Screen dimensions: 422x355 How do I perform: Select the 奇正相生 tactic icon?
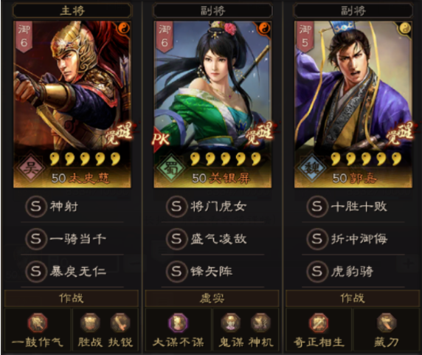[x=319, y=323]
